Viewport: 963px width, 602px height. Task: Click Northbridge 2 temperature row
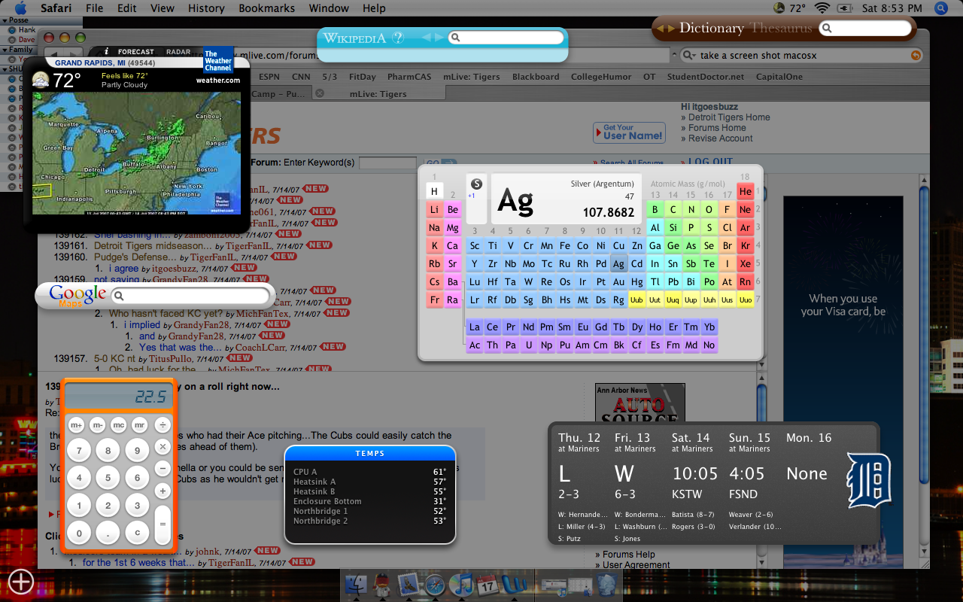click(369, 521)
